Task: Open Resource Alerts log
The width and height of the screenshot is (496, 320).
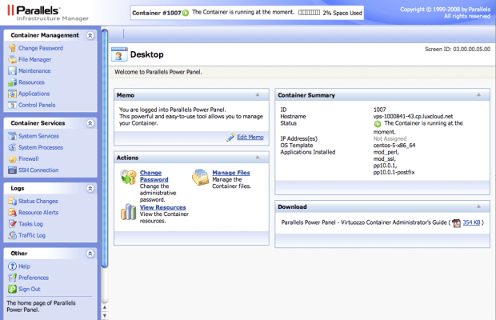Action: tap(38, 213)
